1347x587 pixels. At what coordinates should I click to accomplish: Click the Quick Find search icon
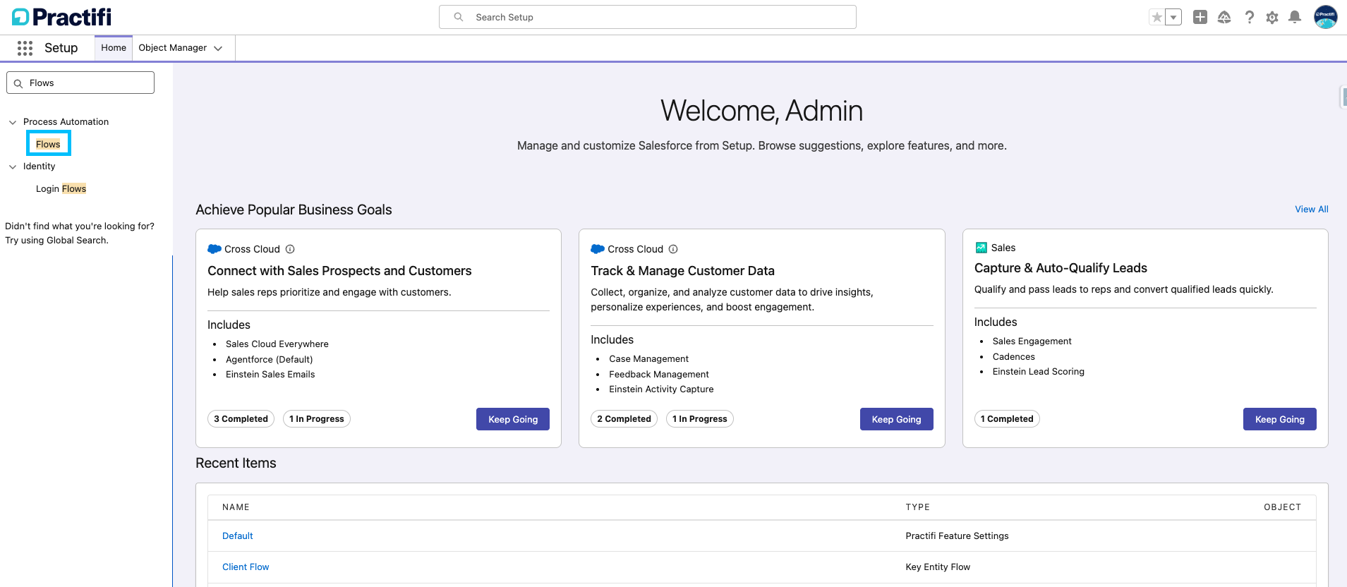(18, 83)
